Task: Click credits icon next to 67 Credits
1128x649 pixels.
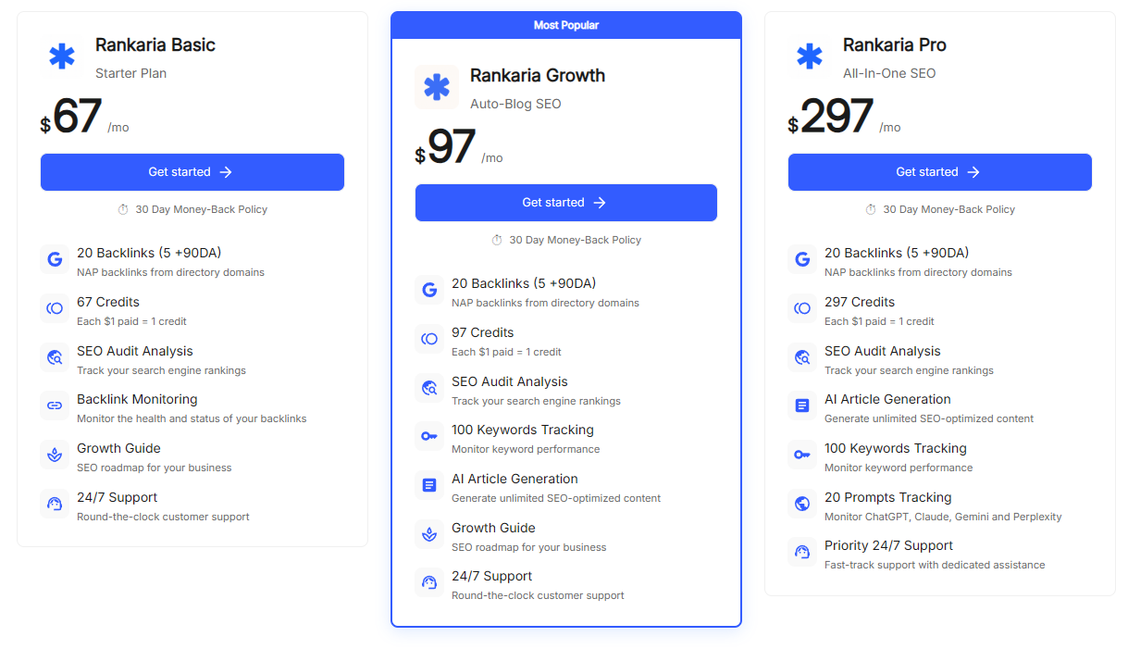Action: pos(55,308)
